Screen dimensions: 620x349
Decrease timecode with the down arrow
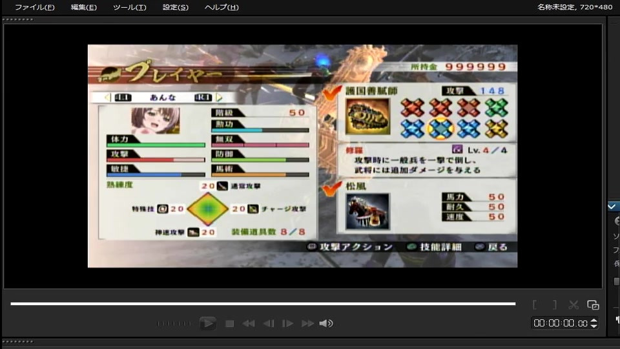point(594,326)
